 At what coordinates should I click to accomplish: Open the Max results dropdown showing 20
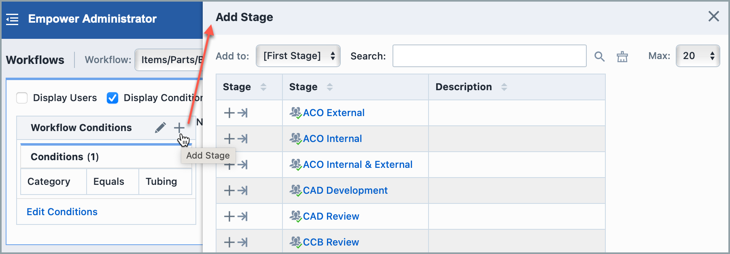698,56
